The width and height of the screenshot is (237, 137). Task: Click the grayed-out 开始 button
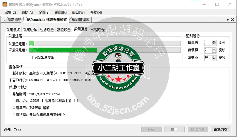pos(151,129)
